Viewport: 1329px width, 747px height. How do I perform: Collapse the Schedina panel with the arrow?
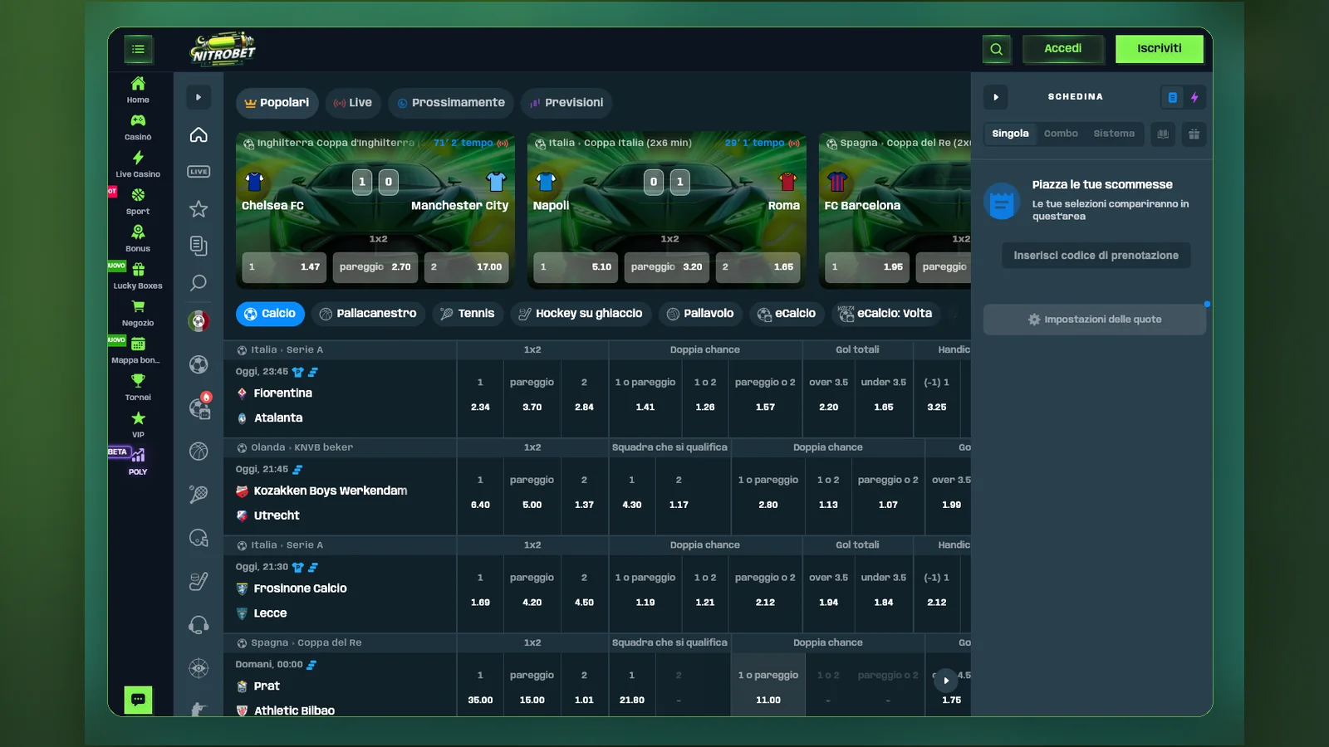[x=996, y=97]
